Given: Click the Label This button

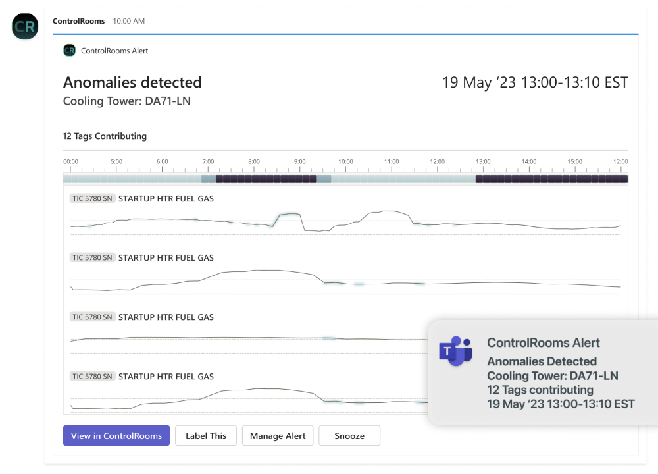Looking at the screenshot, I should coord(206,436).
